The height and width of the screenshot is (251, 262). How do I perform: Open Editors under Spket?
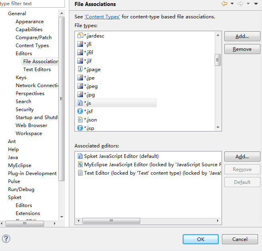pyautogui.click(x=24, y=205)
